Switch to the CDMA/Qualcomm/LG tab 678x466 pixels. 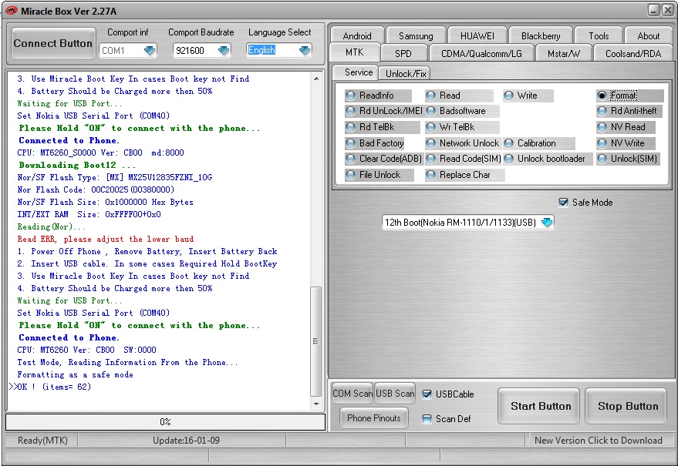point(481,54)
